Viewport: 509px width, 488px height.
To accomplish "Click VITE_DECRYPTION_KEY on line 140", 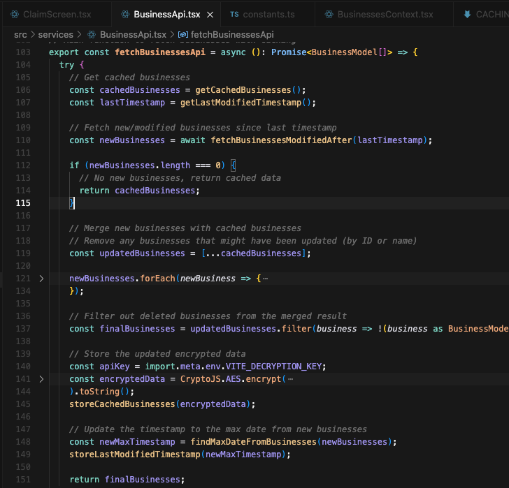I will tap(273, 366).
